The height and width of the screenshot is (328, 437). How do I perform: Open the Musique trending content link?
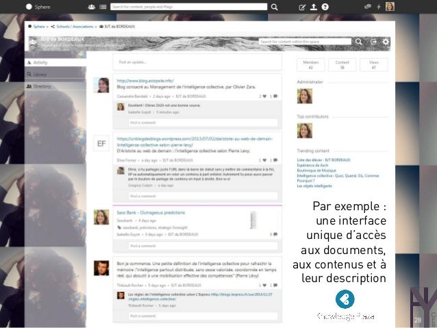point(316,171)
